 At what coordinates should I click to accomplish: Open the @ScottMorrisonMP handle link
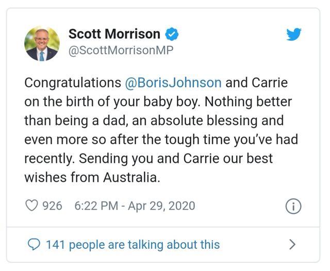pos(121,50)
